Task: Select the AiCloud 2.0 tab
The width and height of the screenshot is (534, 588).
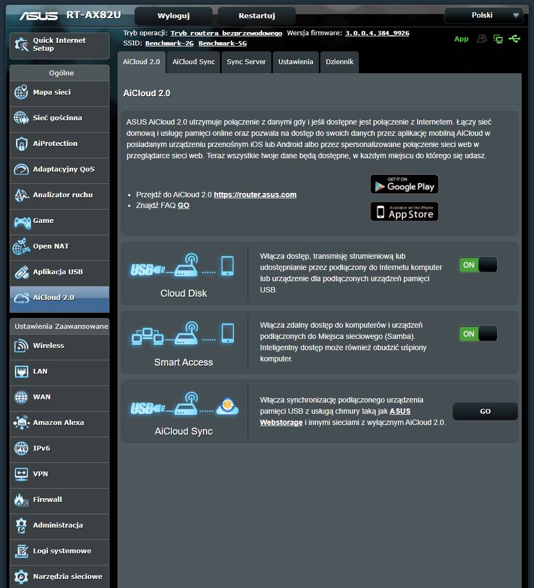Action: click(x=142, y=62)
